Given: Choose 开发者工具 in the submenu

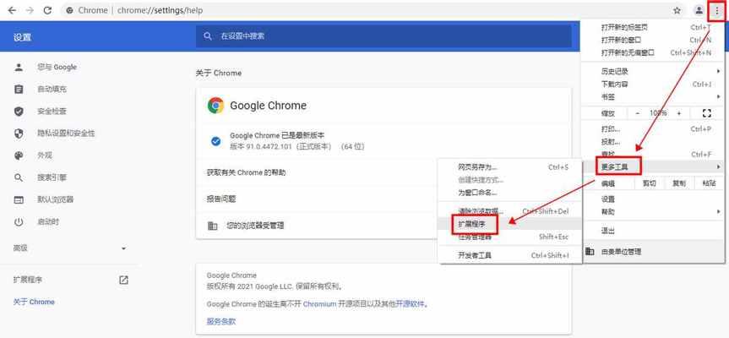Looking at the screenshot, I should pos(510,255).
